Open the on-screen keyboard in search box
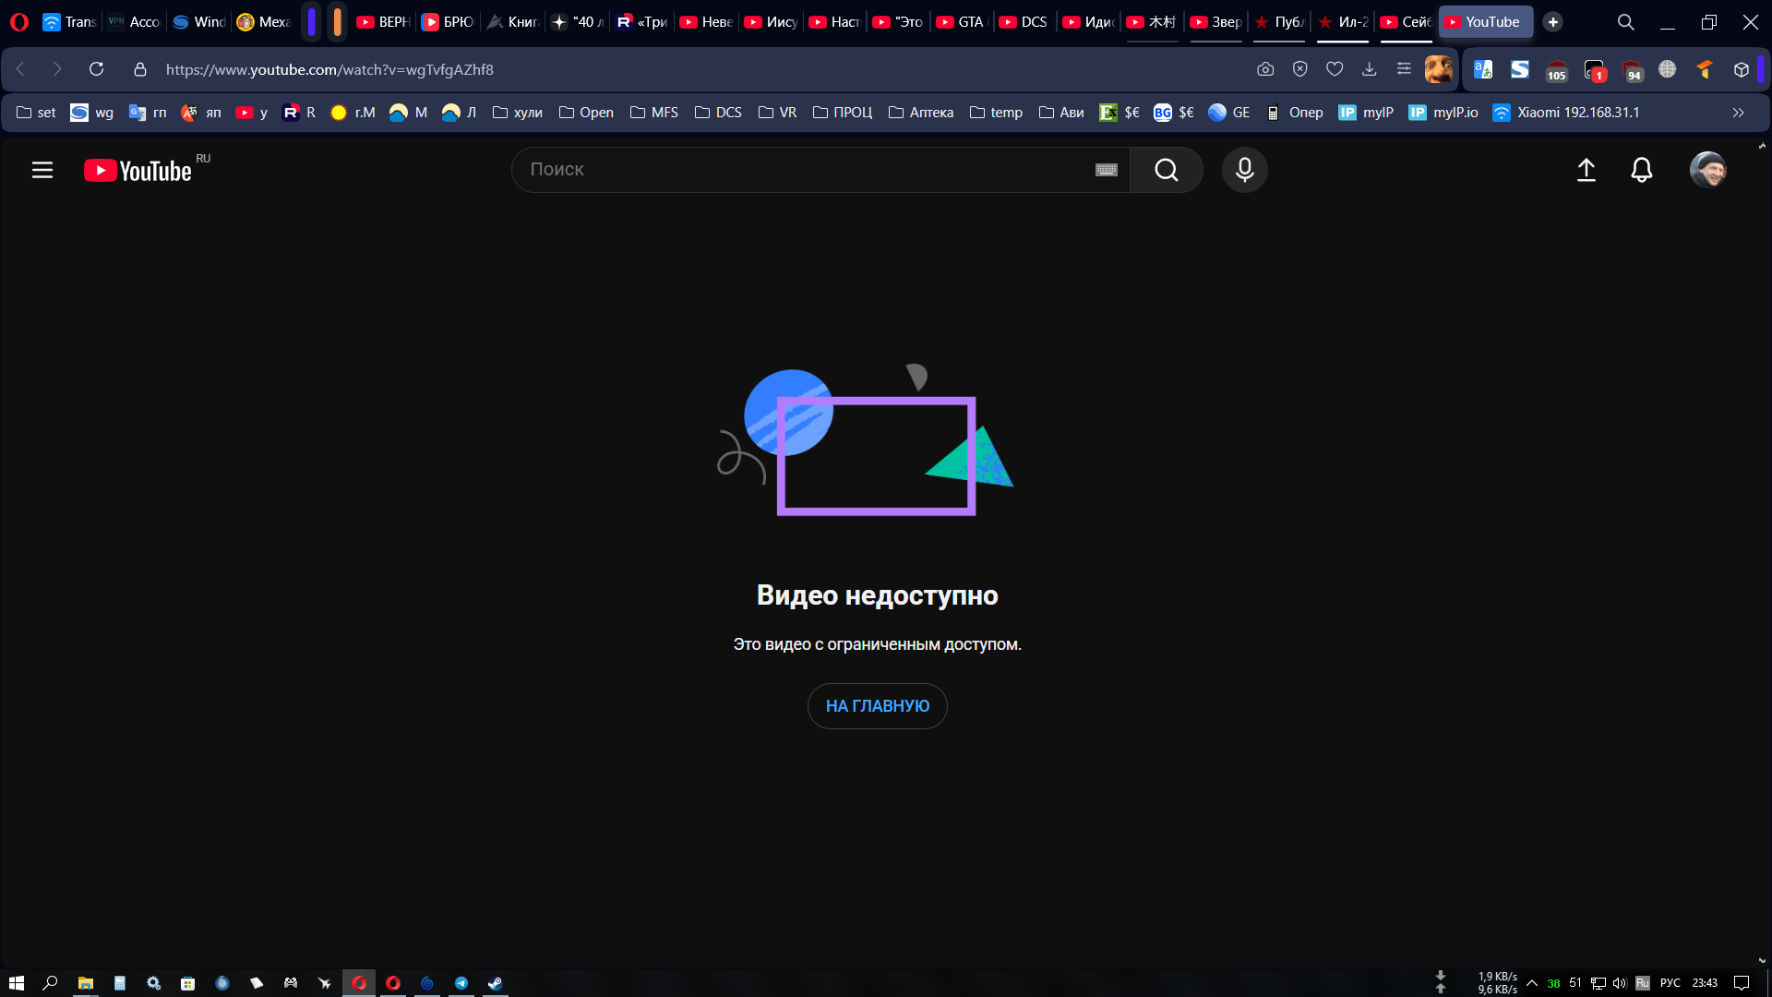The height and width of the screenshot is (997, 1772). 1107,170
